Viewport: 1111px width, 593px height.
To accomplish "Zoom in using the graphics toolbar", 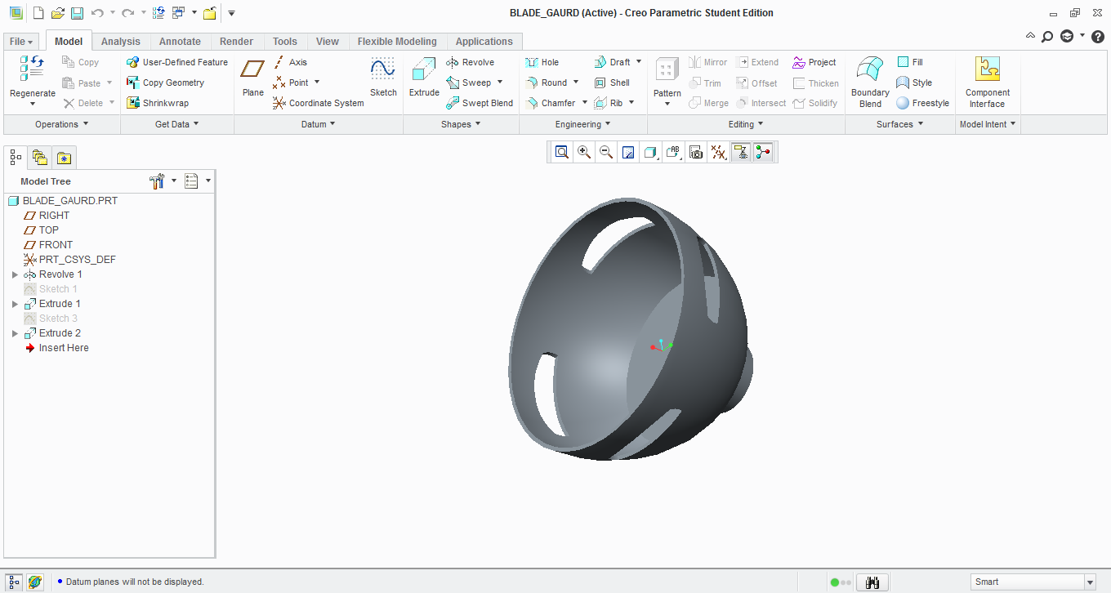I will 584,152.
